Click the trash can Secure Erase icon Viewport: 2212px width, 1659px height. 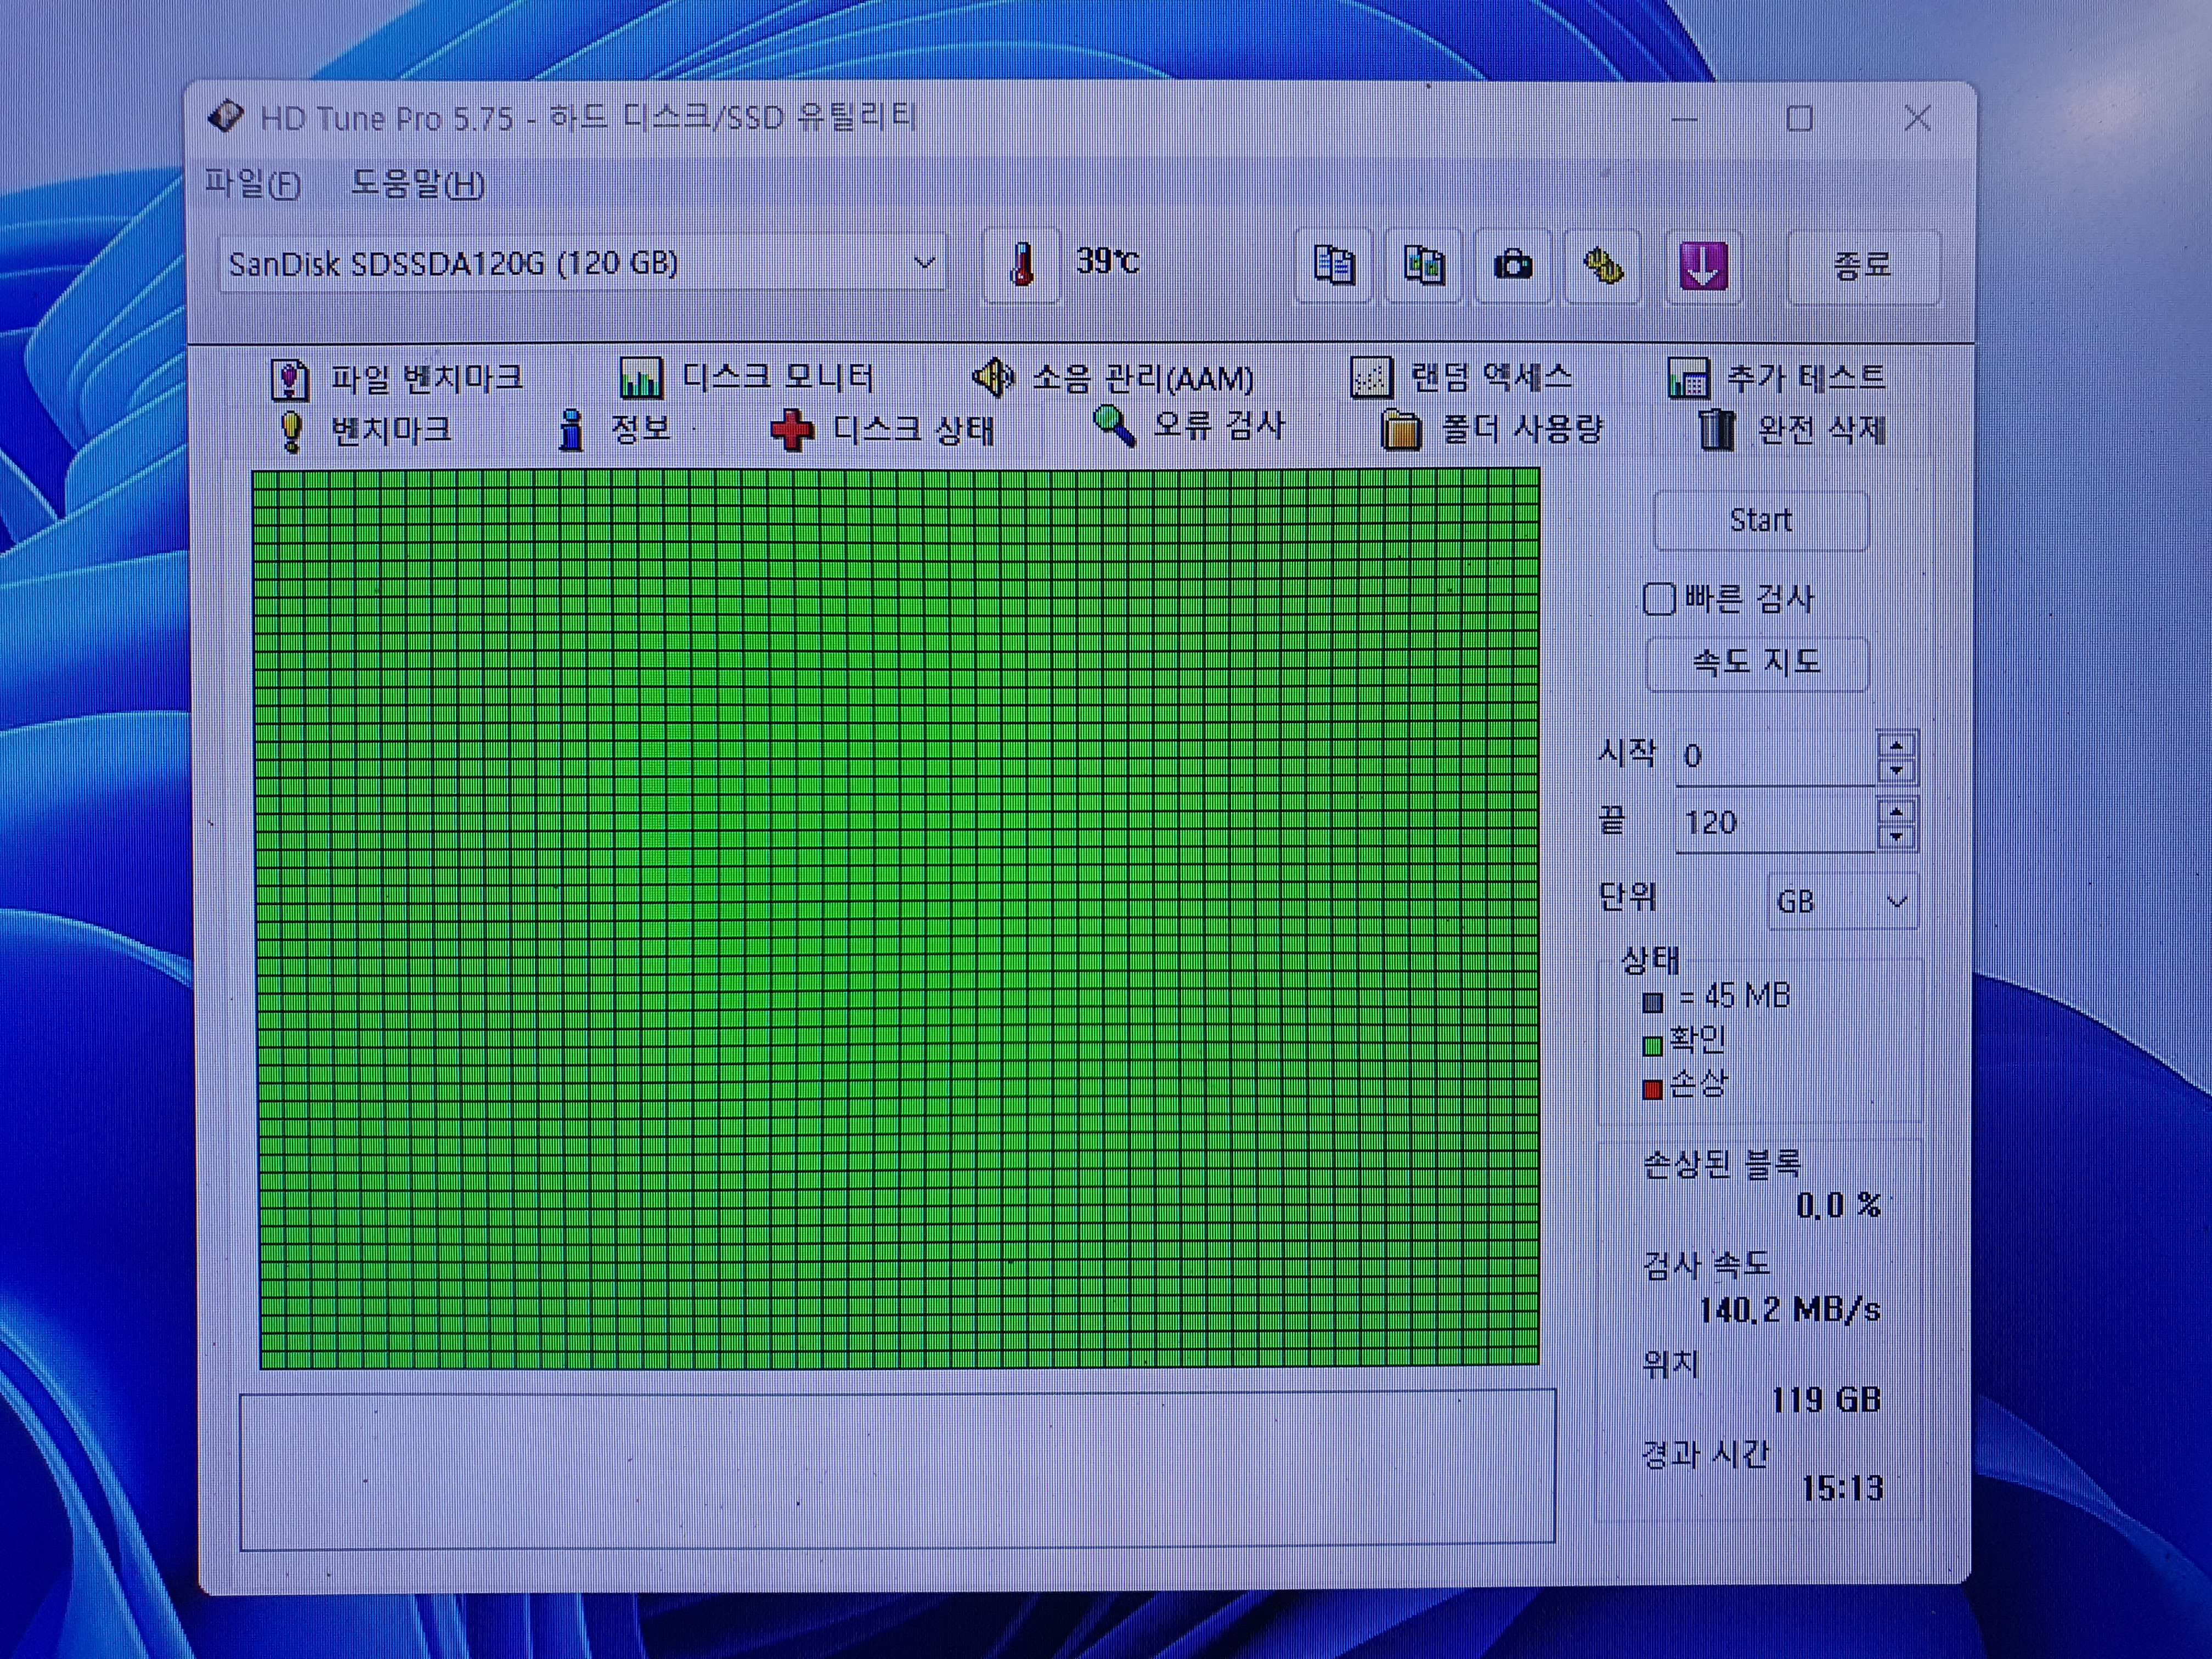[1716, 431]
